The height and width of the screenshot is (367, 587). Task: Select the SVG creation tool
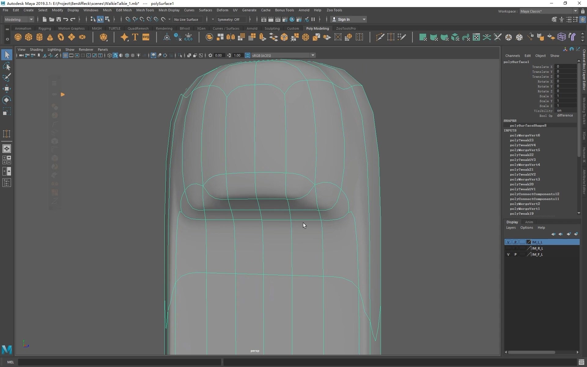(x=146, y=37)
